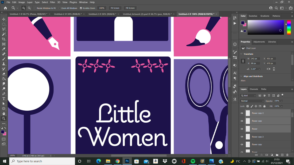Open the Fill slider dropdown arrow
This screenshot has height=165, width=294.
click(282, 106)
